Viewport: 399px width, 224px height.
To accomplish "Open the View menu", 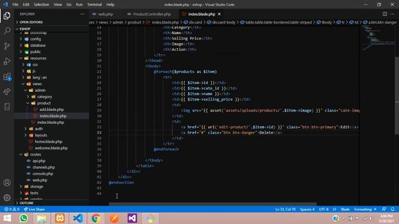I will click(58, 4).
